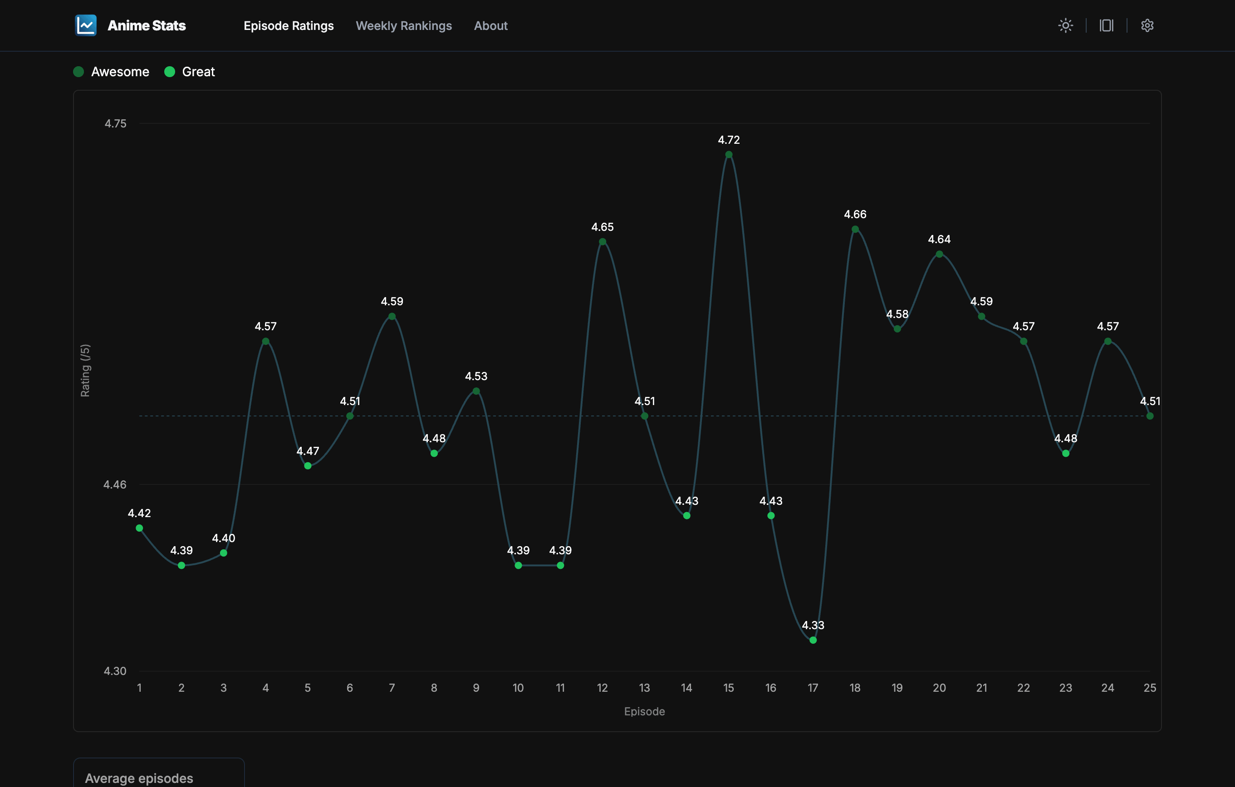The width and height of the screenshot is (1235, 787).
Task: Select episode 15 peak point 4.72
Action: 728,154
